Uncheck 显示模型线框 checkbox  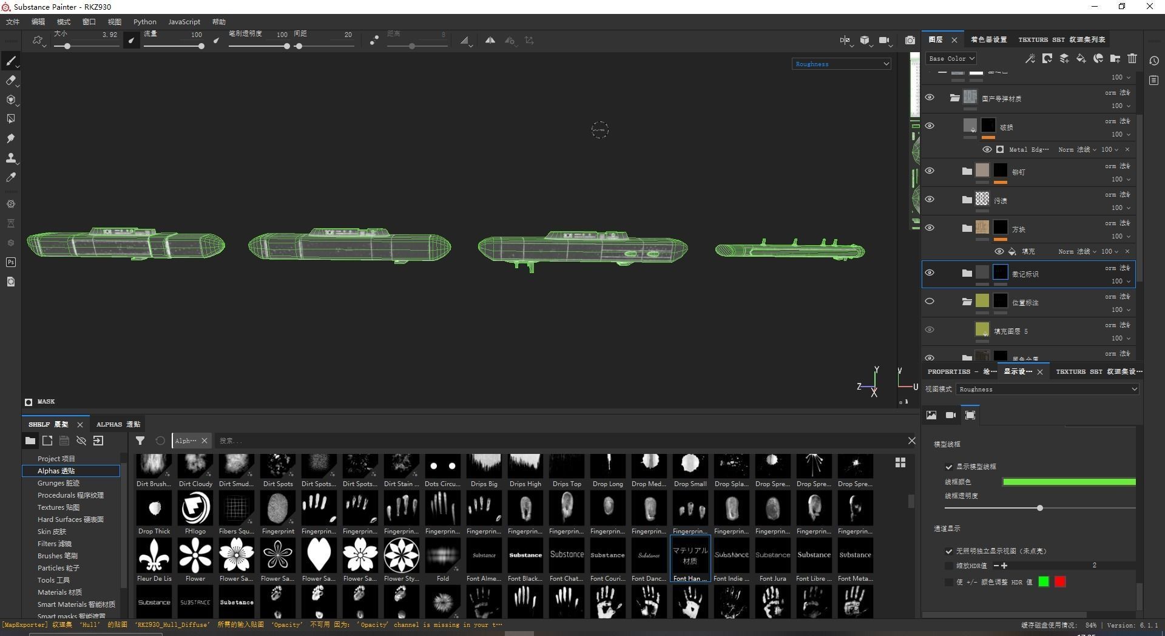point(949,467)
